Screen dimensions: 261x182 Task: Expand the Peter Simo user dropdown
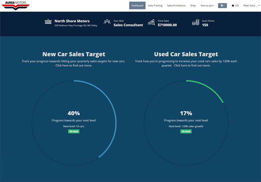tap(251, 5)
